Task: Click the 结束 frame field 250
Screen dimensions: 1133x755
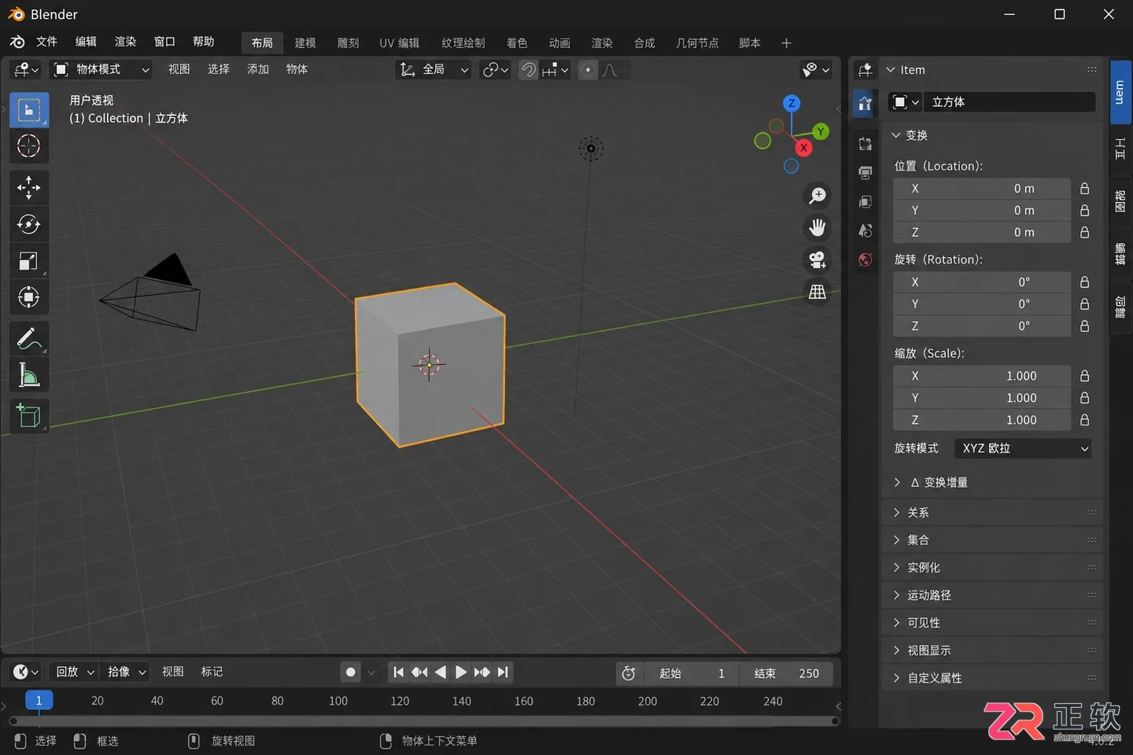Action: pyautogui.click(x=786, y=673)
